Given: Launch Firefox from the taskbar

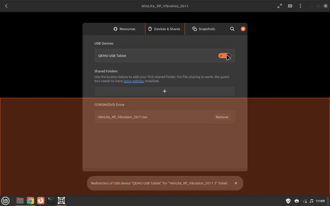Looking at the screenshot, I should (41, 201).
